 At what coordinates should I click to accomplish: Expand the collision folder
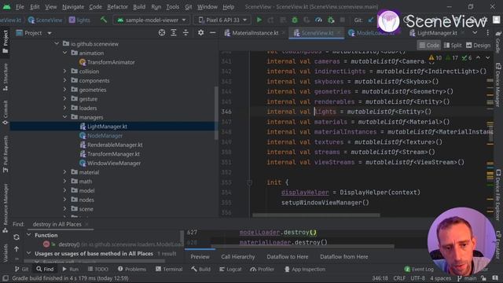[65, 72]
